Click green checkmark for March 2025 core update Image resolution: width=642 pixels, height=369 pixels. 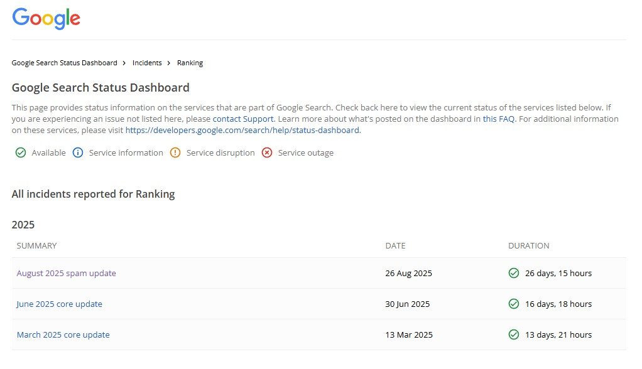coord(514,334)
